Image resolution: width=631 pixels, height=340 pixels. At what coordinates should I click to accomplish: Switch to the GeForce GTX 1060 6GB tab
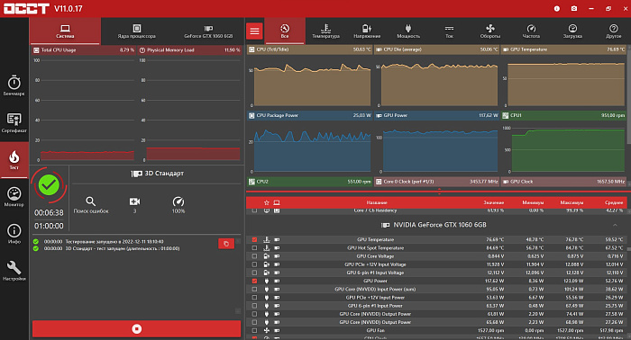click(x=208, y=31)
